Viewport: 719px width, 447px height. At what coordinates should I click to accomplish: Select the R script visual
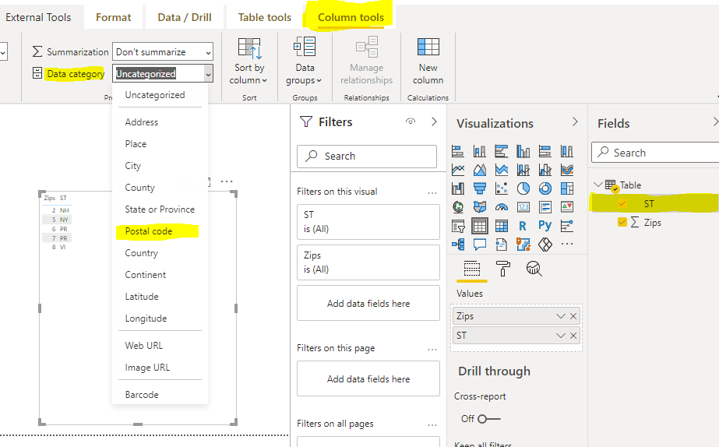coord(523,226)
